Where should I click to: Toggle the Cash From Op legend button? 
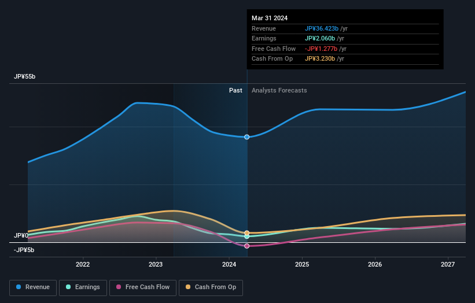pos(211,287)
